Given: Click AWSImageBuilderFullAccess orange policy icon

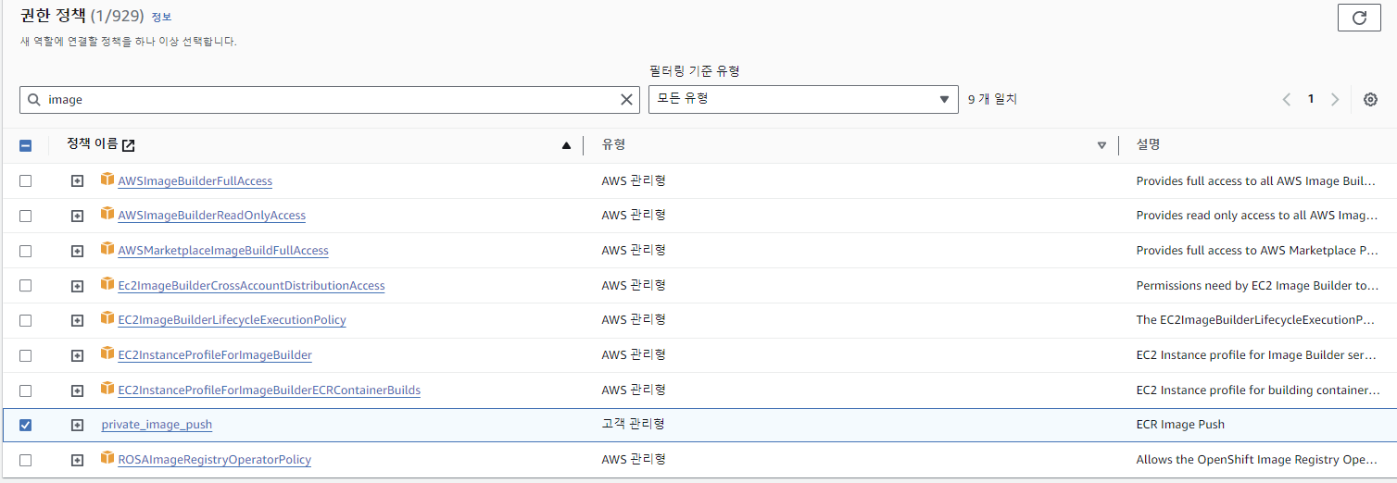Looking at the screenshot, I should pos(107,180).
